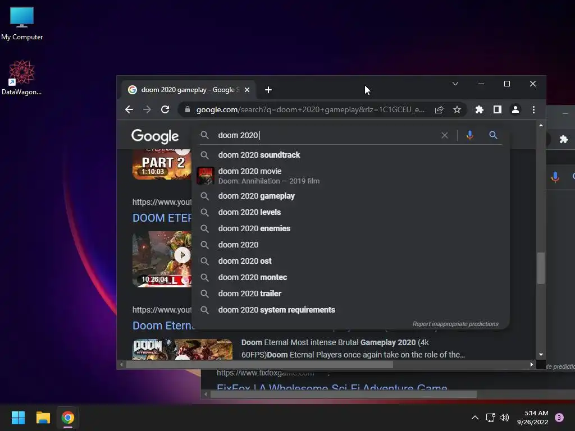Go forward using the browser forward arrow
Image resolution: width=575 pixels, height=431 pixels.
(x=147, y=109)
